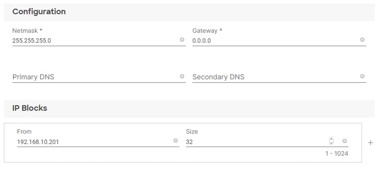This screenshot has width=390, height=175.
Task: Decrease Size using the stepper down arrow
Action: coord(331,143)
